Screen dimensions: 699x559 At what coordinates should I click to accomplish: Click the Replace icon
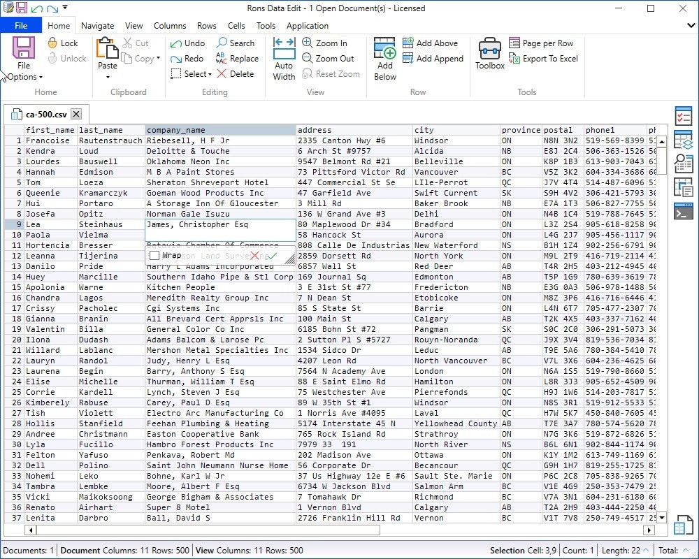coord(221,59)
